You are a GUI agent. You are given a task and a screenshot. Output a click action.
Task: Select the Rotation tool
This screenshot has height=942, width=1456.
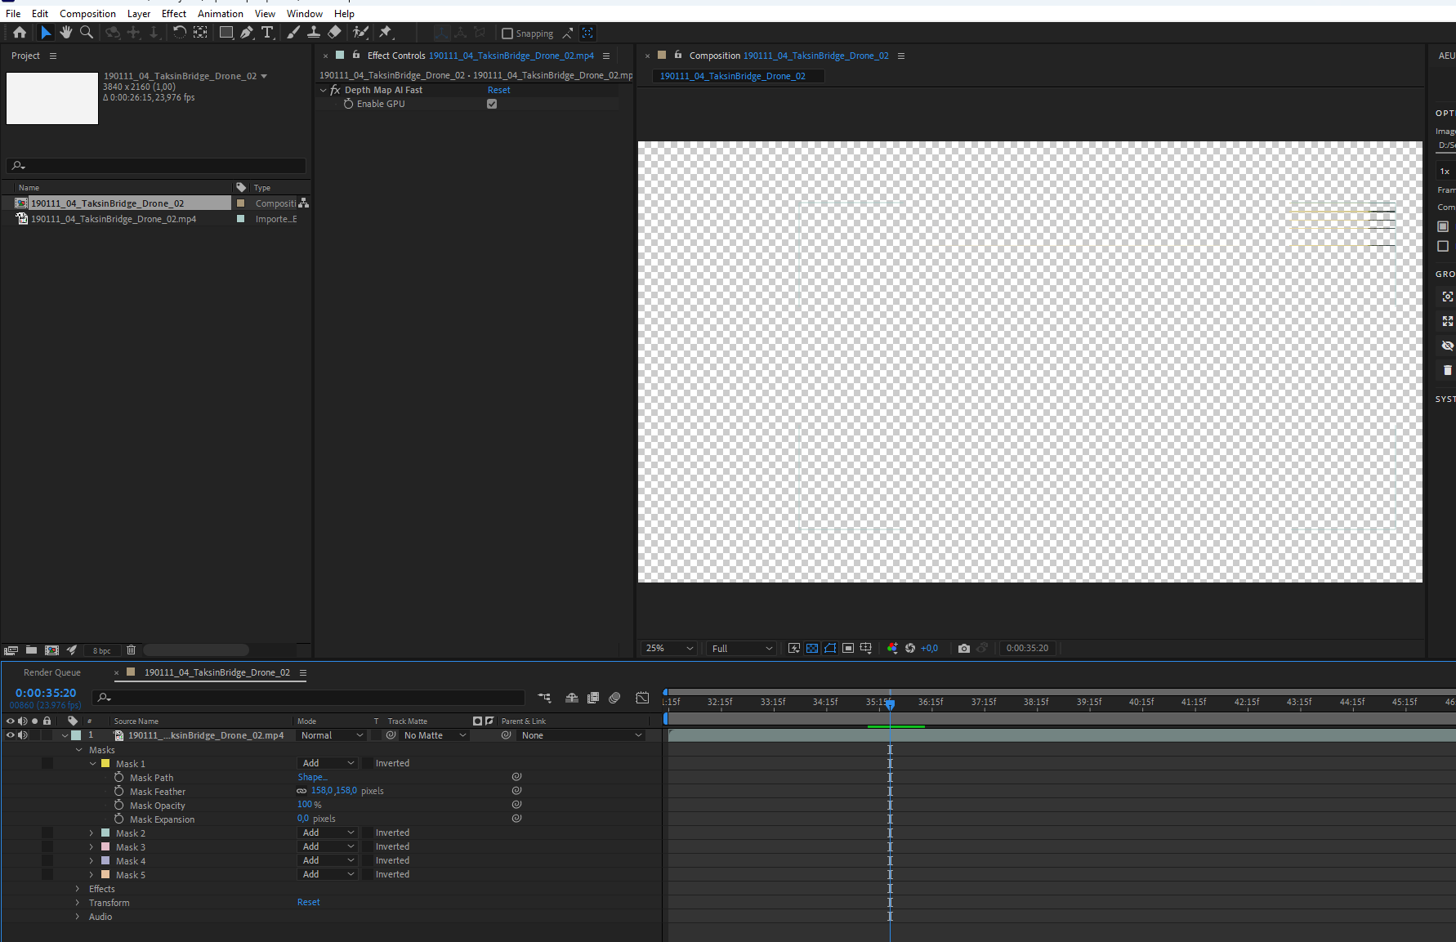point(179,32)
